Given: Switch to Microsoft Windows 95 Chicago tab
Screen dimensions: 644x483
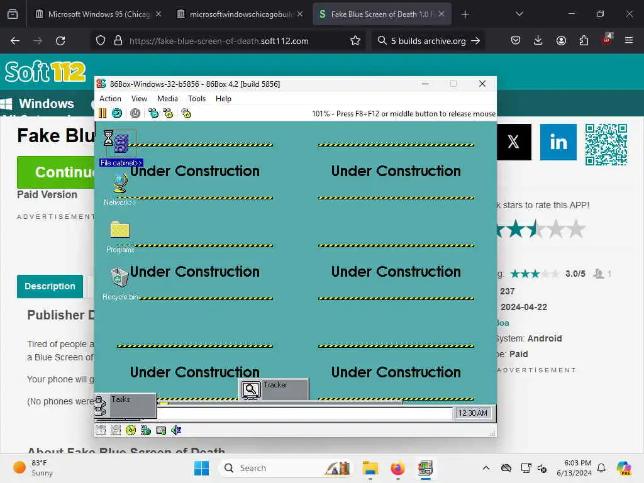Looking at the screenshot, I should coord(97,14).
